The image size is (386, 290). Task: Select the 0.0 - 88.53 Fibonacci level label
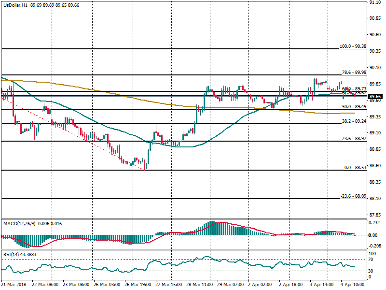(x=355, y=167)
